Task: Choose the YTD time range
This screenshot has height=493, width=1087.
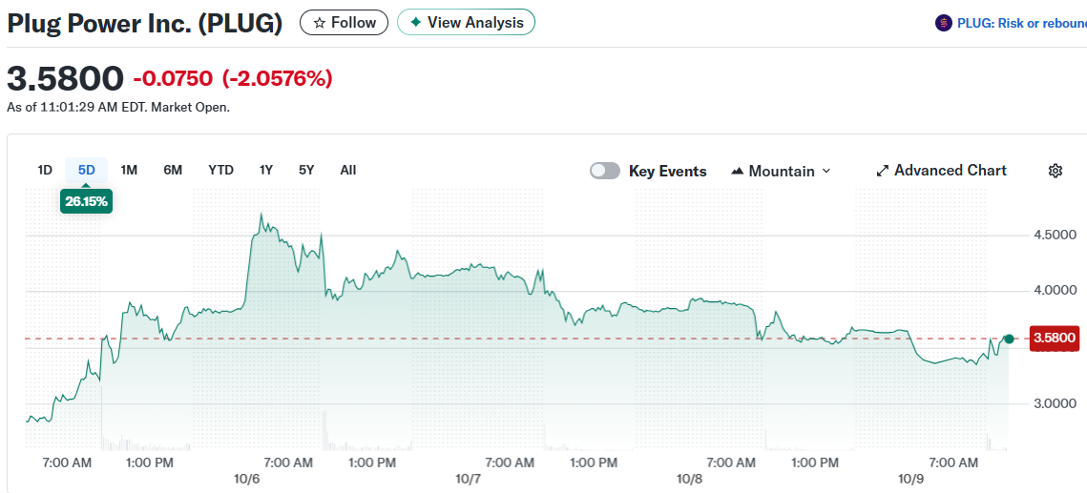Action: click(220, 170)
